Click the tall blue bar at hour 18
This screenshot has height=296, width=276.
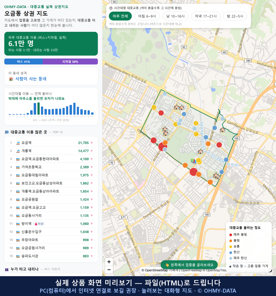pos(74,109)
